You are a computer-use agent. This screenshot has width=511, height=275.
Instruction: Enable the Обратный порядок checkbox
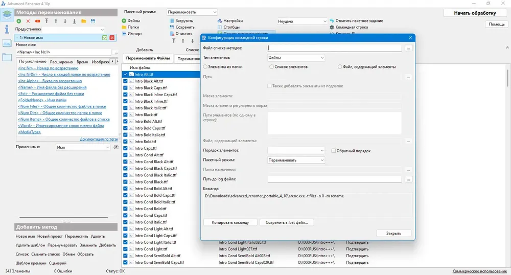(x=333, y=151)
